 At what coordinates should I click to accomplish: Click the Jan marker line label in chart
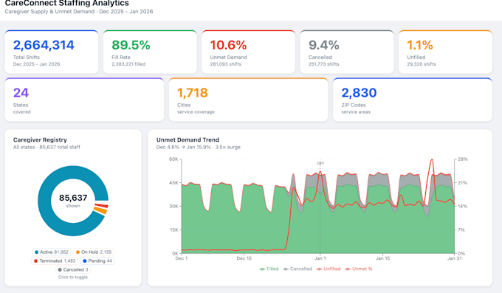pos(320,163)
